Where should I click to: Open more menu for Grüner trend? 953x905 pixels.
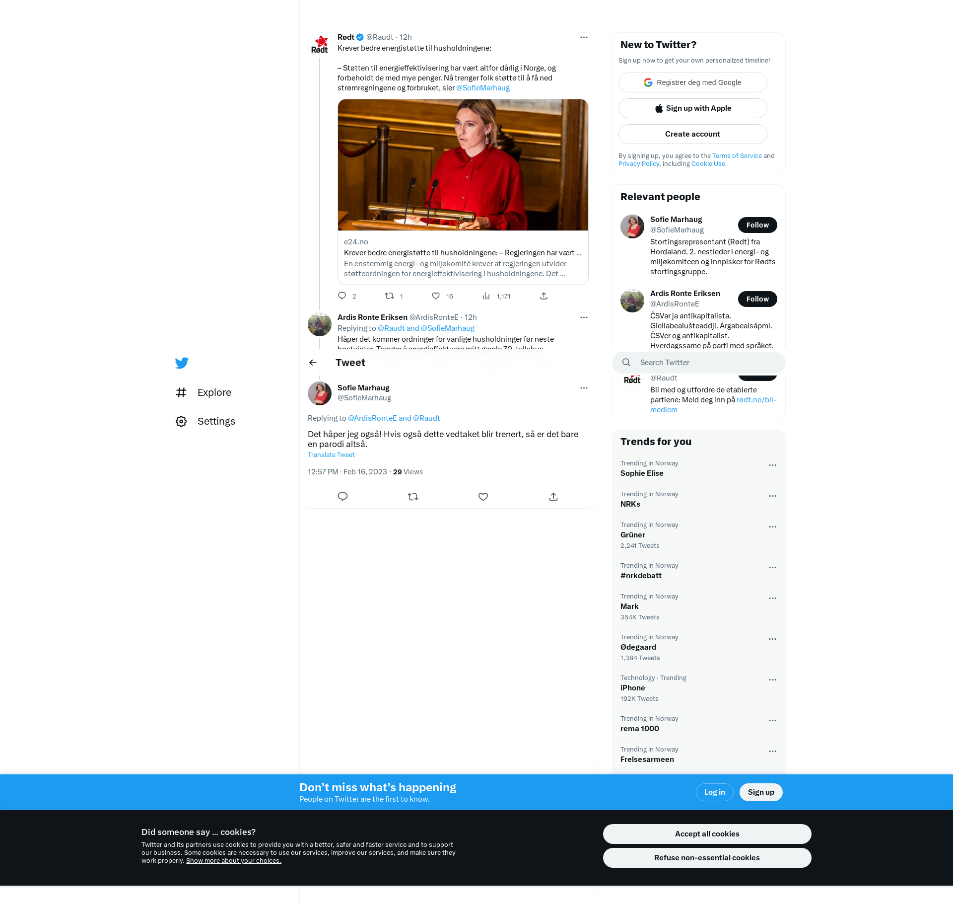tap(772, 527)
